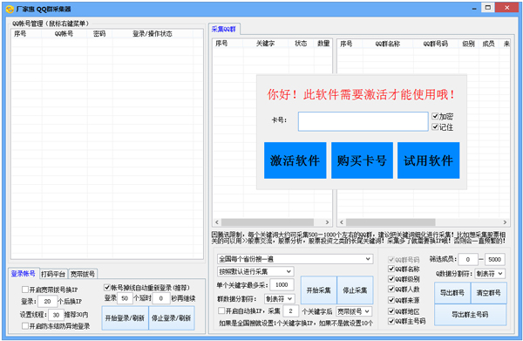The height and width of the screenshot is (341, 523).
Task: Click the keywords count field after 采集
Action: click(x=290, y=311)
